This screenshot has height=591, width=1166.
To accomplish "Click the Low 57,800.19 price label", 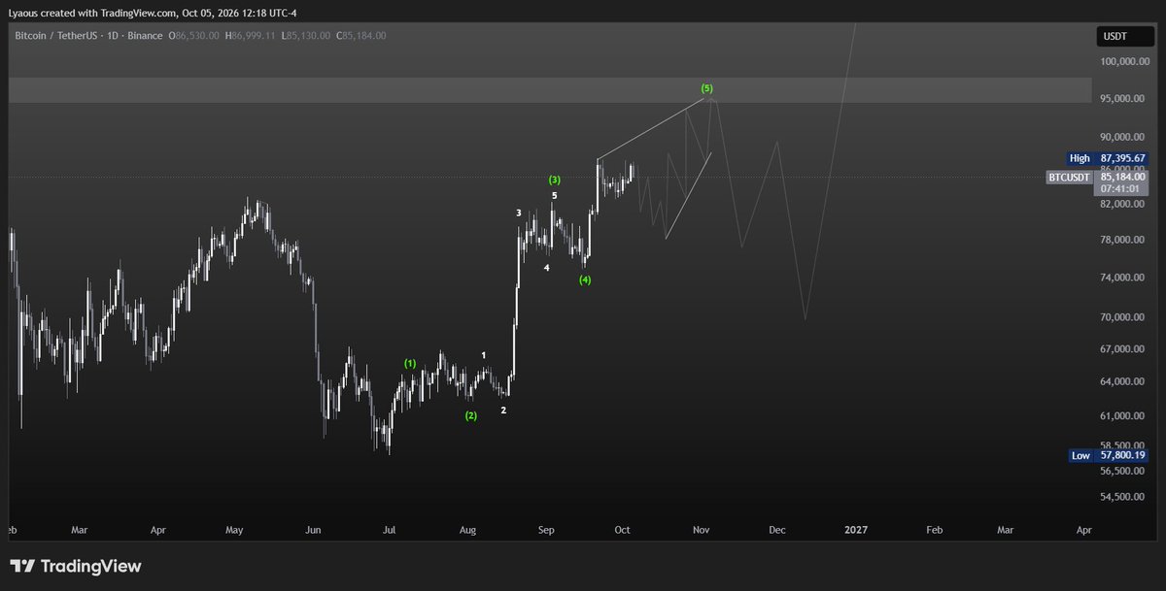I will (x=1107, y=455).
